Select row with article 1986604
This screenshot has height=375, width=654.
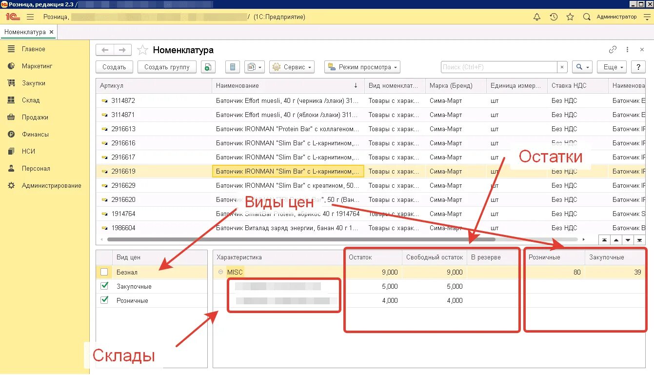tap(371, 228)
